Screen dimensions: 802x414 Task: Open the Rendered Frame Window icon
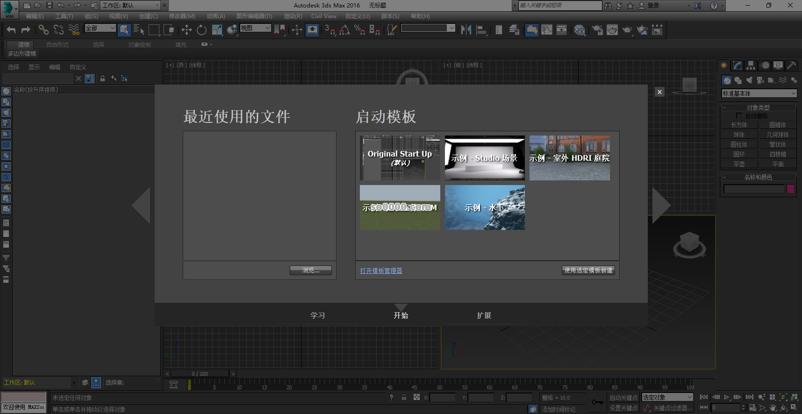pos(612,30)
